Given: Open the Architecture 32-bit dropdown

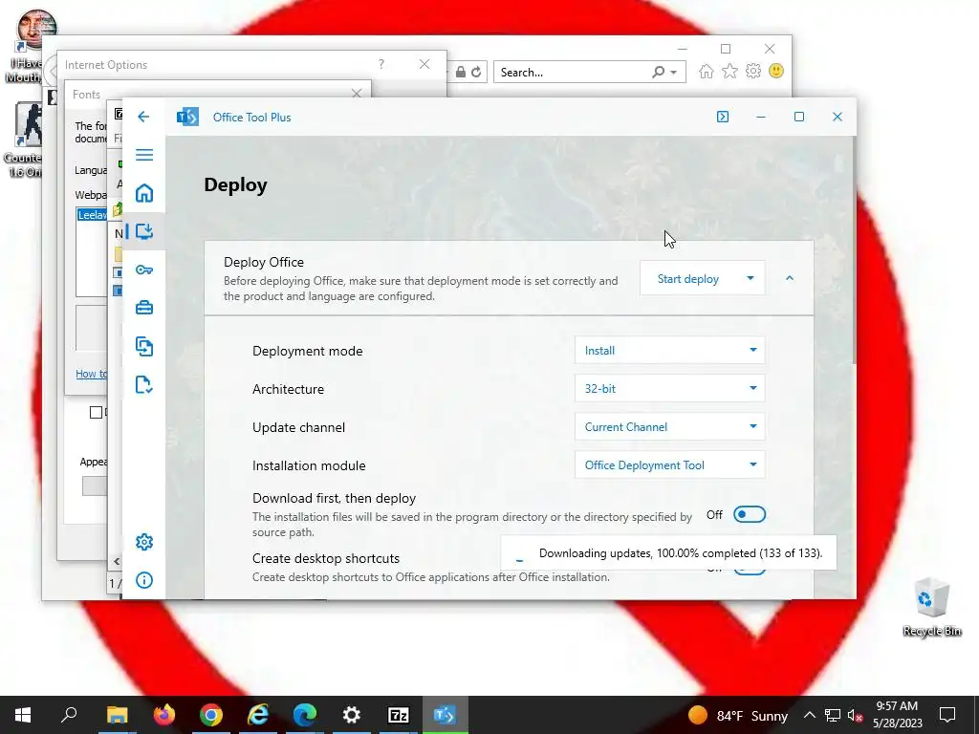Looking at the screenshot, I should pyautogui.click(x=670, y=388).
